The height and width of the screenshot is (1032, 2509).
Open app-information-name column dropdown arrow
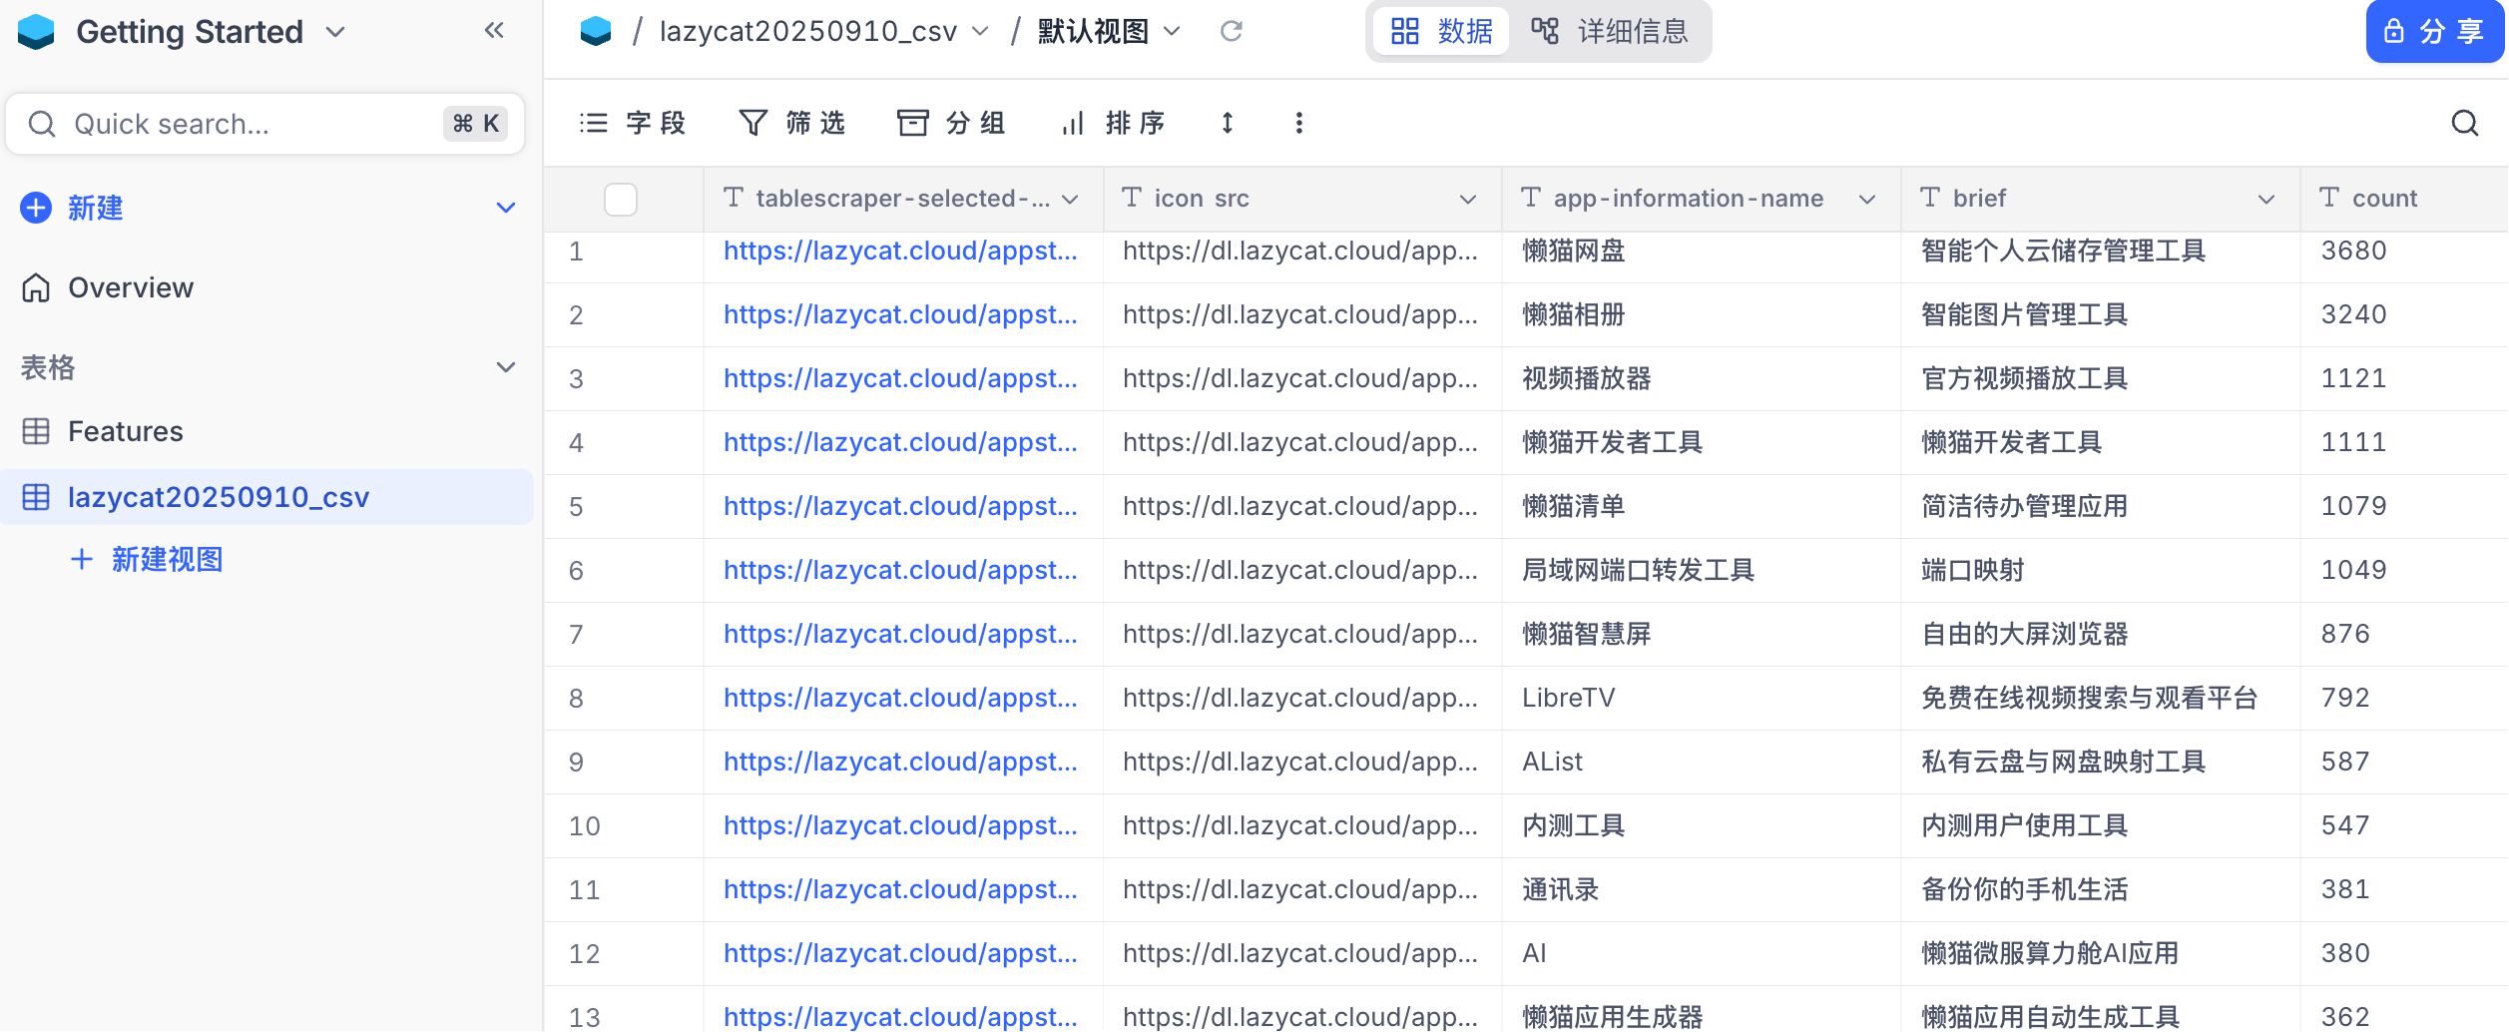[1867, 199]
